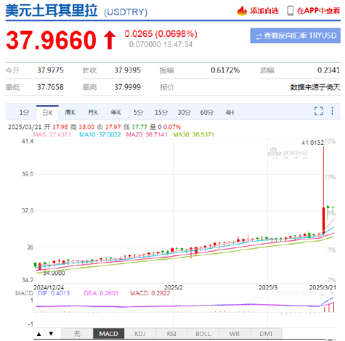Image resolution: width=345 pixels, height=341 pixels.
Task: Click the (USDTRY) symbol code
Action: [x=125, y=12]
